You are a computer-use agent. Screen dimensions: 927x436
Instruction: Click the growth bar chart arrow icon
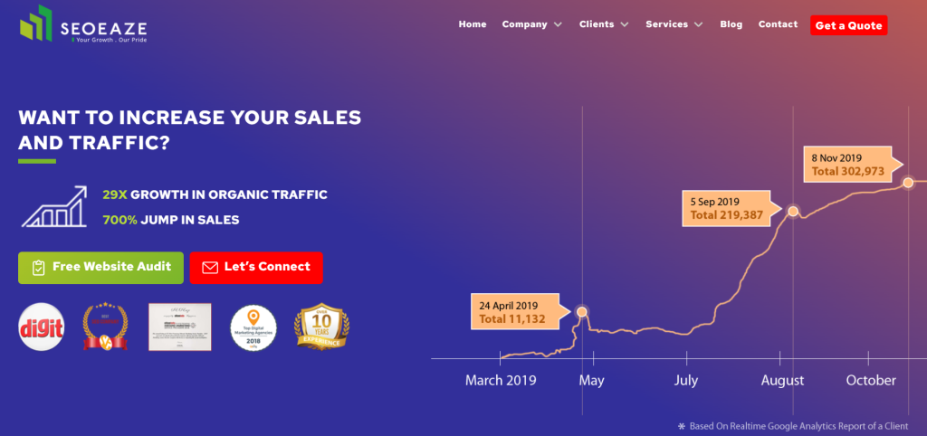[54, 207]
